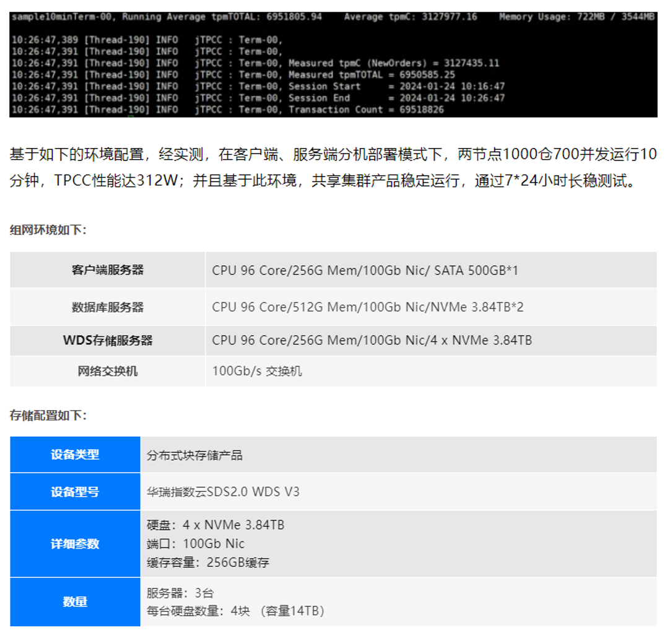Click the 详细参数 cell listing NVMe drives
The image size is (665, 638).
coord(75,544)
